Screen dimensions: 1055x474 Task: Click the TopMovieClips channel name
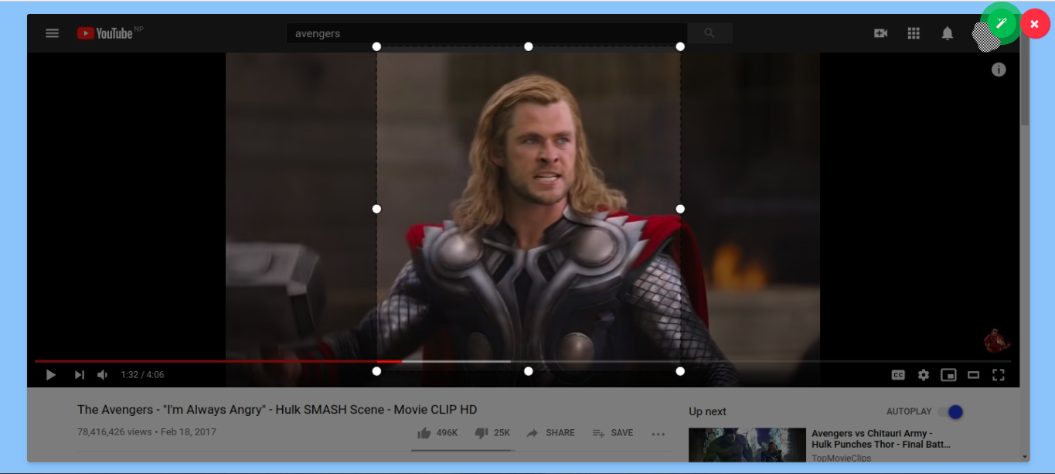tap(841, 458)
